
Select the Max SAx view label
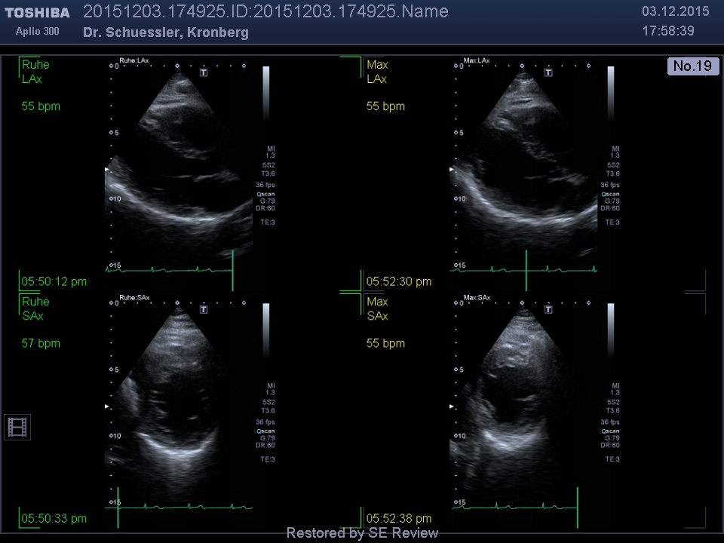378,308
